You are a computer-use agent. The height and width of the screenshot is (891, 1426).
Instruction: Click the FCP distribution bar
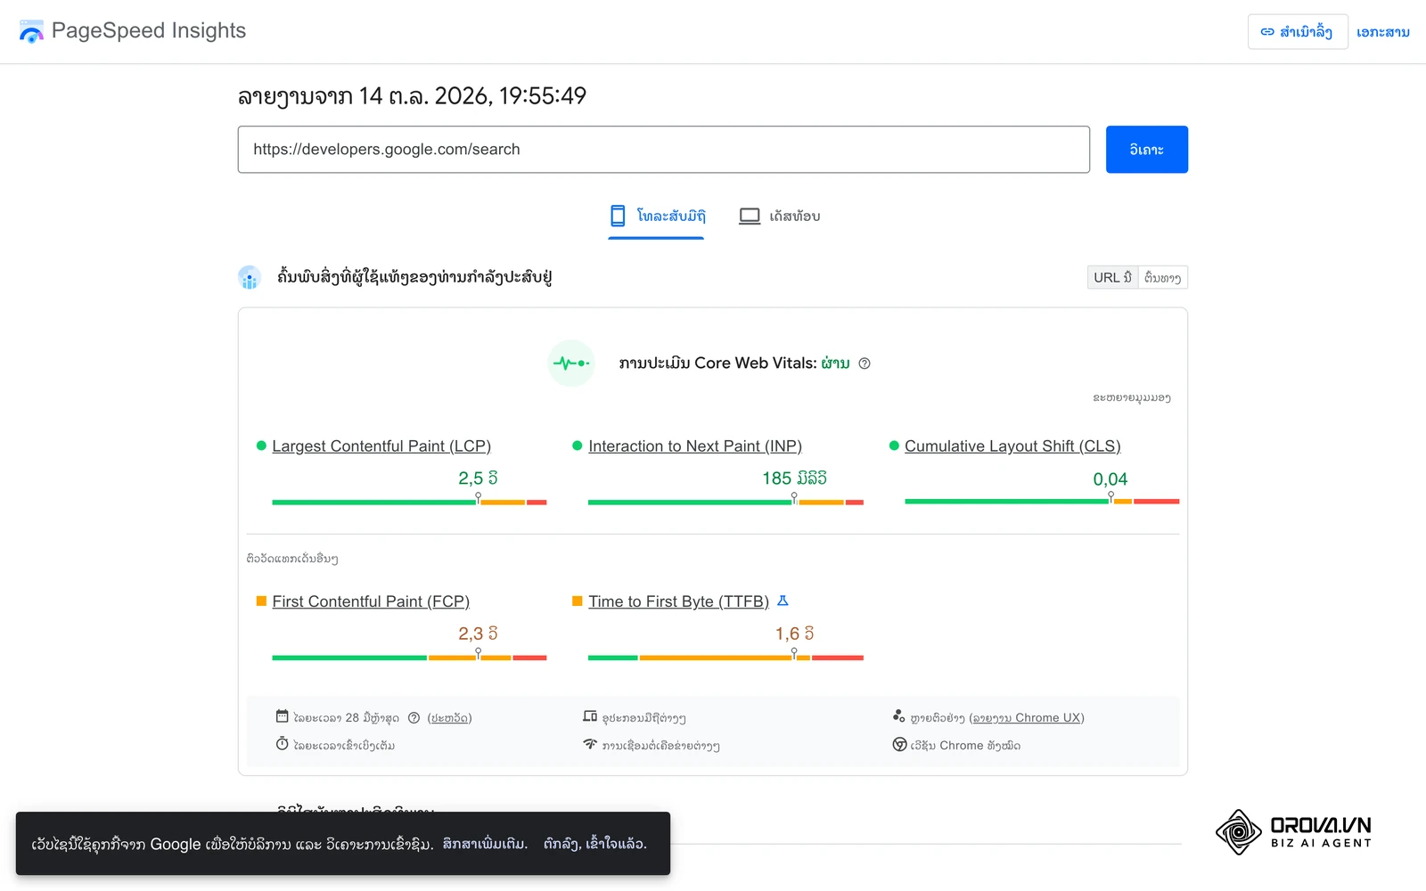point(409,658)
